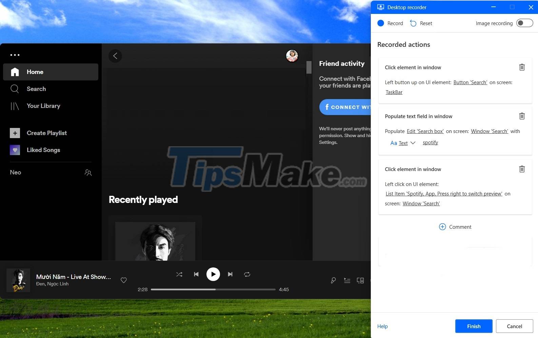Open artist Đen, Ngọc Linh link
The height and width of the screenshot is (338, 538).
point(52,284)
